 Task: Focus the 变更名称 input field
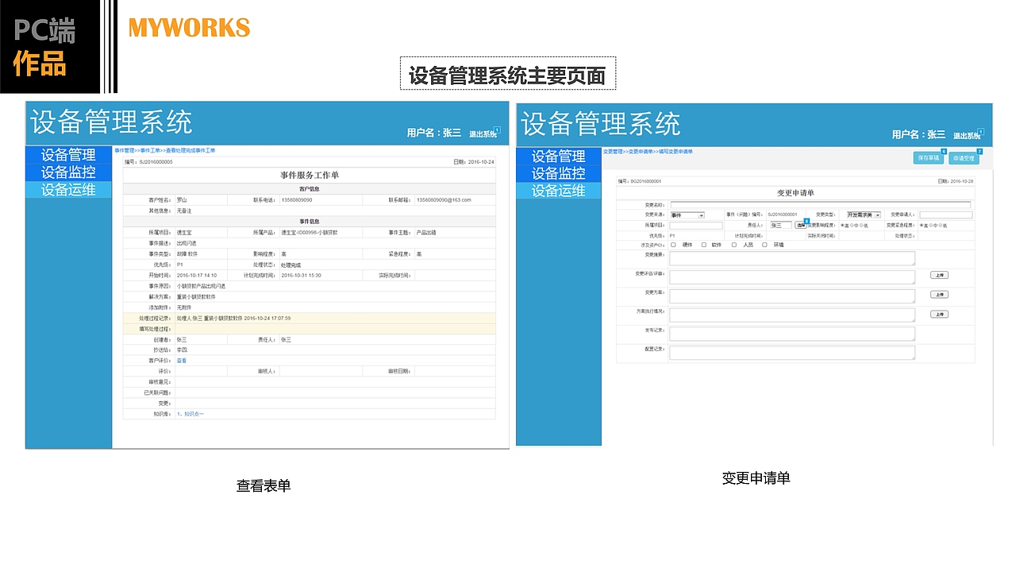click(x=820, y=205)
